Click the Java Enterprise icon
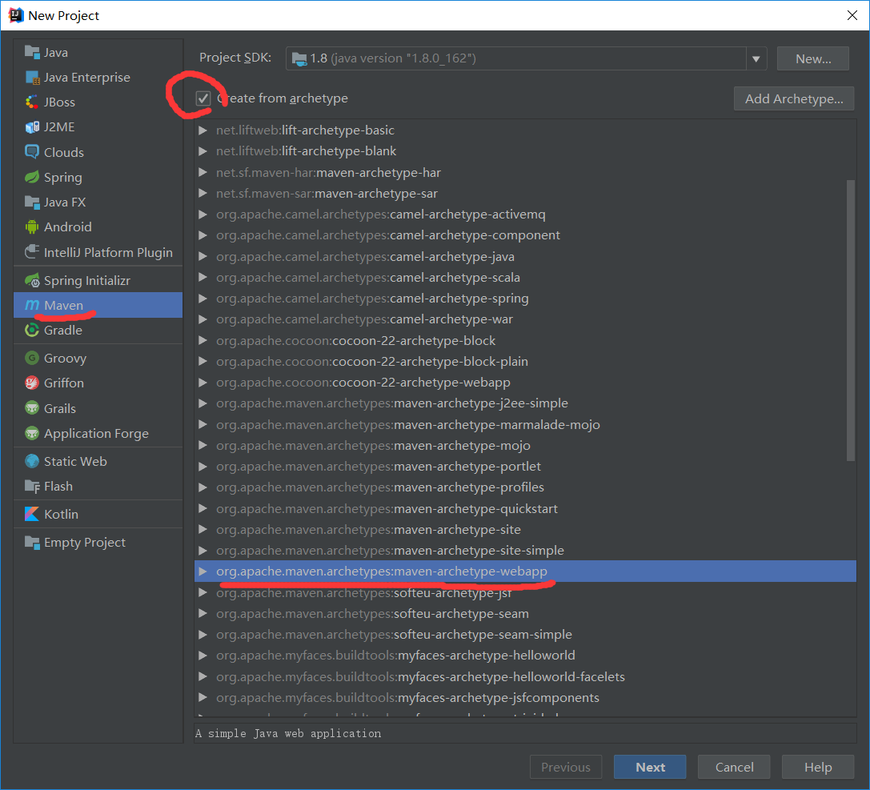870x790 pixels. [x=32, y=77]
